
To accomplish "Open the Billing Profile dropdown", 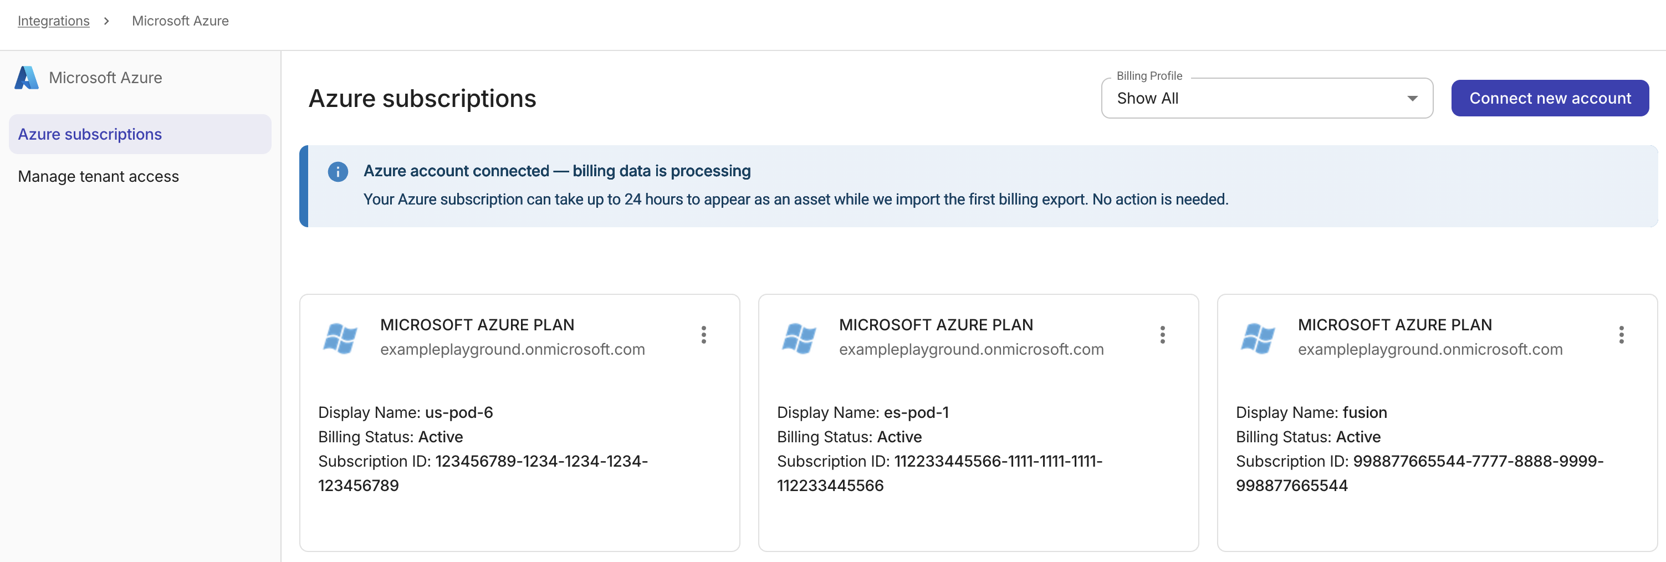I will pyautogui.click(x=1266, y=98).
